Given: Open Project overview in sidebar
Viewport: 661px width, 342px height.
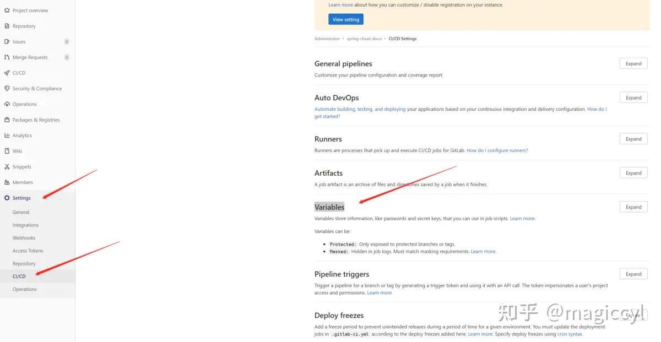Looking at the screenshot, I should point(30,10).
